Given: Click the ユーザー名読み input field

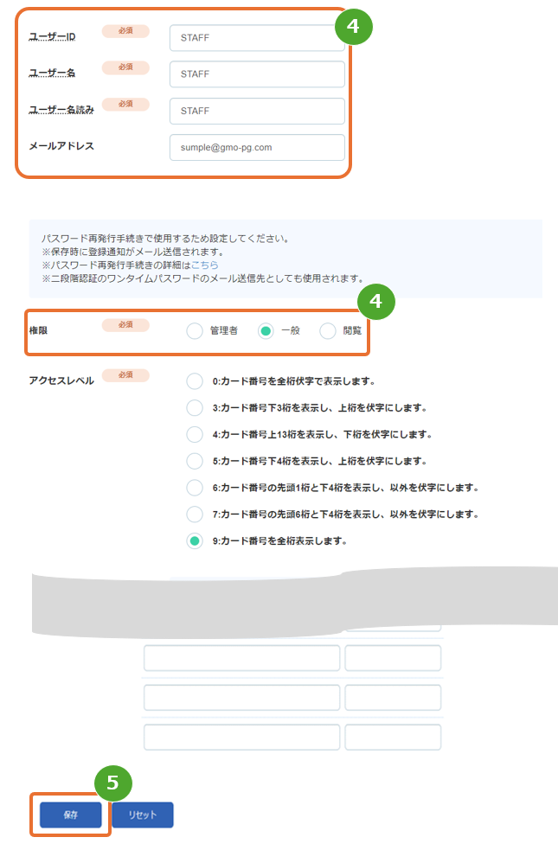Looking at the screenshot, I should [x=257, y=112].
